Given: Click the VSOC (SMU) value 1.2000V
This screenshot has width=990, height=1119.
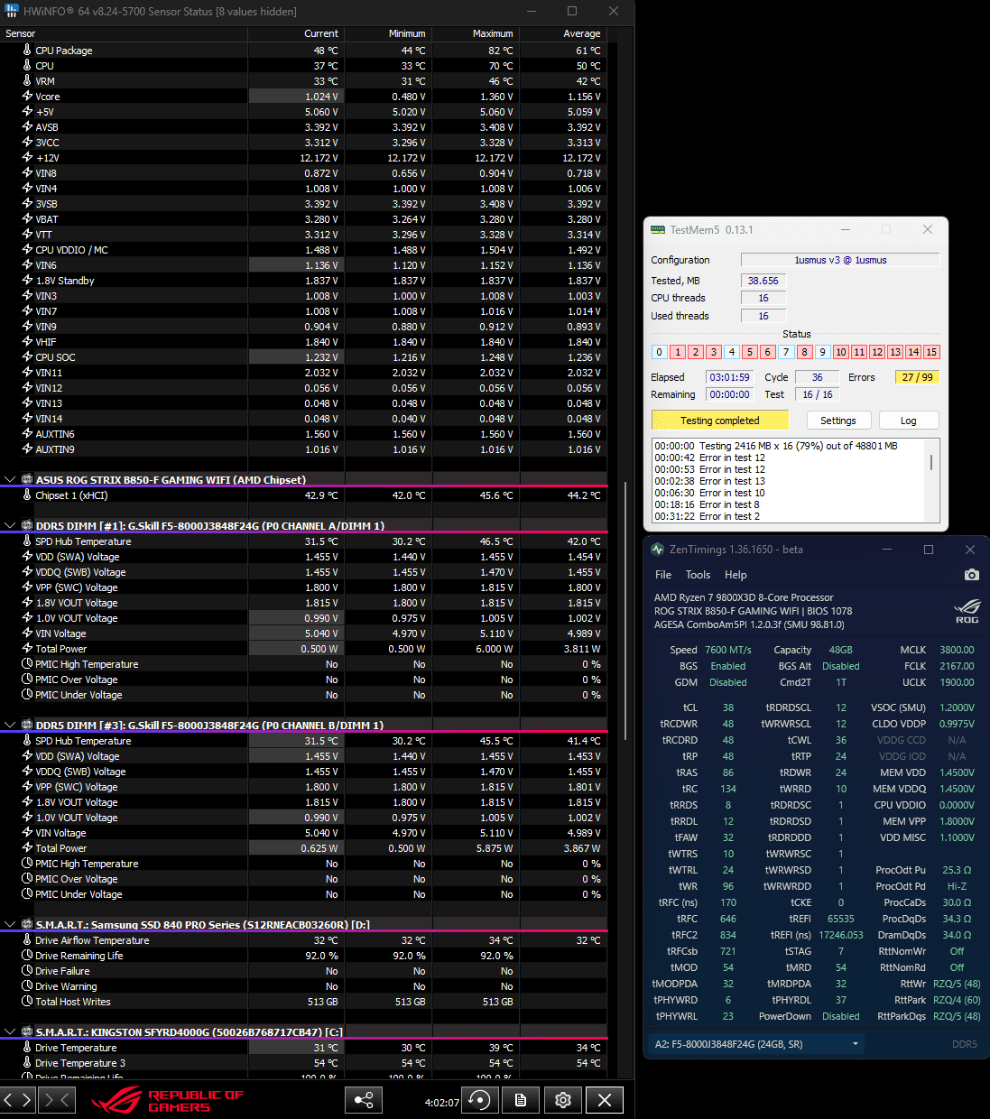Looking at the screenshot, I should [x=957, y=707].
